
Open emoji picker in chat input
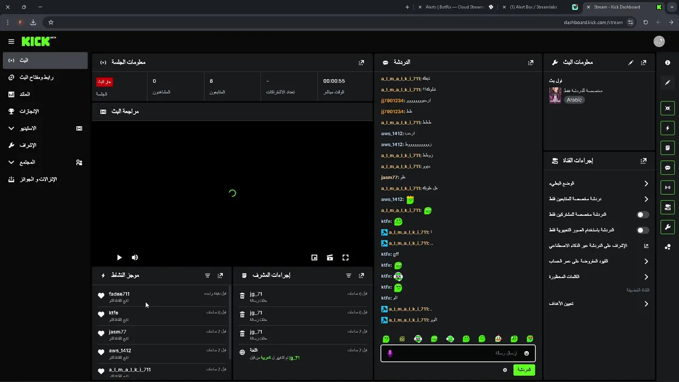pos(526,353)
